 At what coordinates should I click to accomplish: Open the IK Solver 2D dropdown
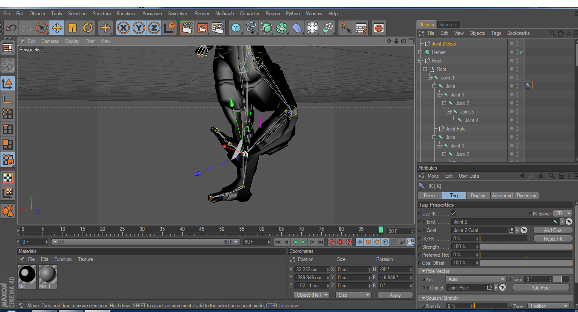point(563,213)
